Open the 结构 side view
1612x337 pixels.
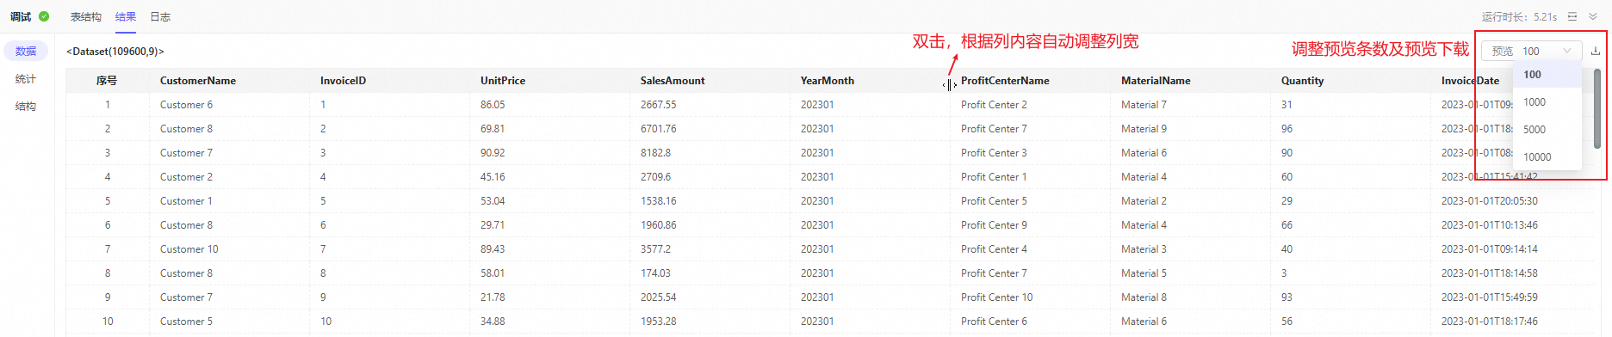[26, 107]
